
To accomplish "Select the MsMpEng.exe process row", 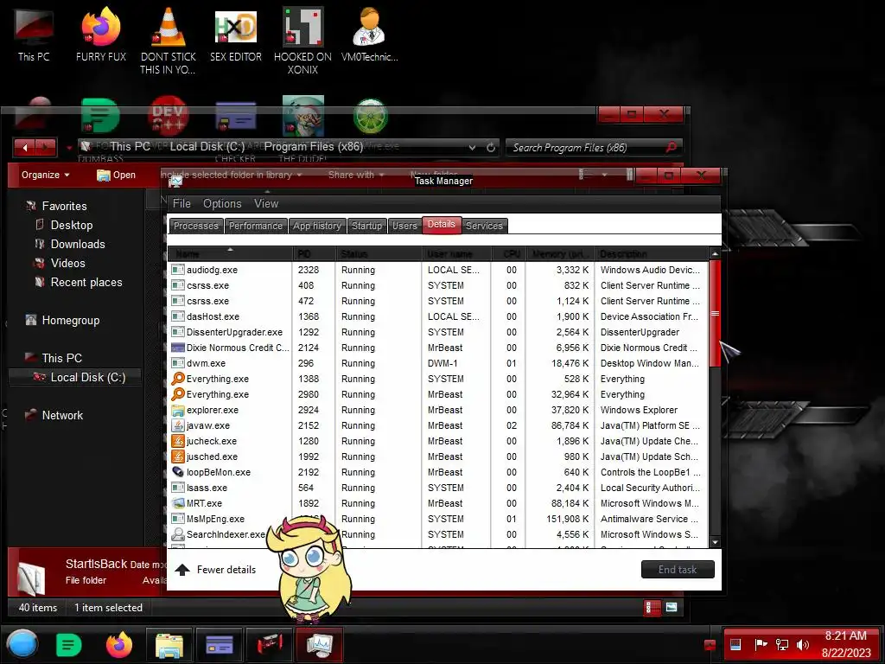I will [x=438, y=519].
